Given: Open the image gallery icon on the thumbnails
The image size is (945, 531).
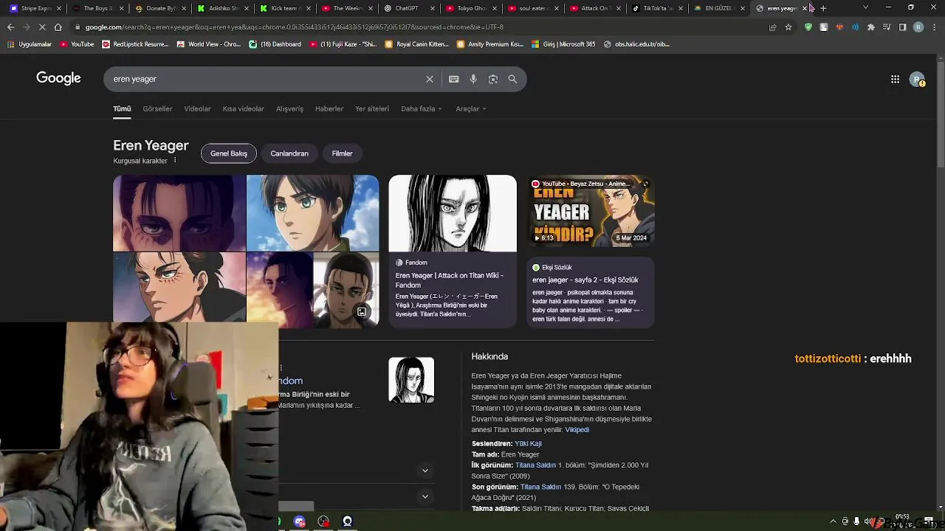Looking at the screenshot, I should (362, 312).
